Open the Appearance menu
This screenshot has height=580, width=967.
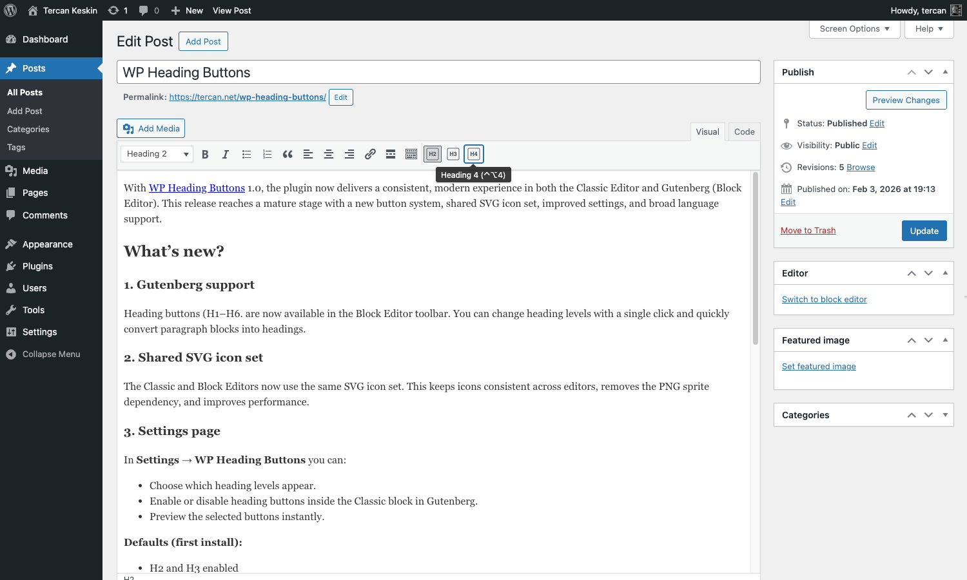click(x=51, y=244)
